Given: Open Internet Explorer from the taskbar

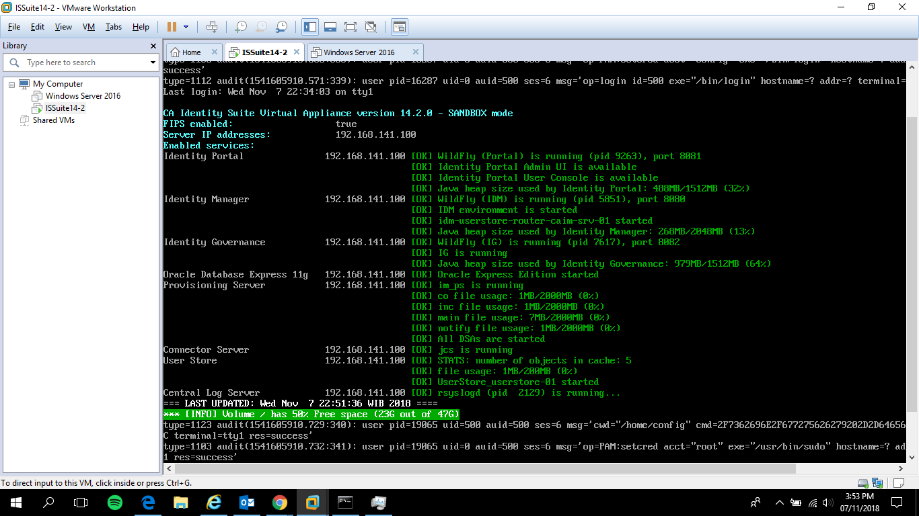Looking at the screenshot, I should tap(214, 502).
